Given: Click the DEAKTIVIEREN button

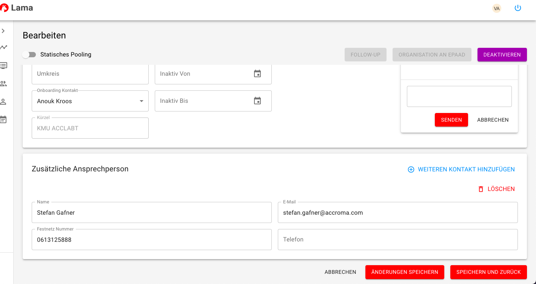Looking at the screenshot, I should [x=502, y=55].
